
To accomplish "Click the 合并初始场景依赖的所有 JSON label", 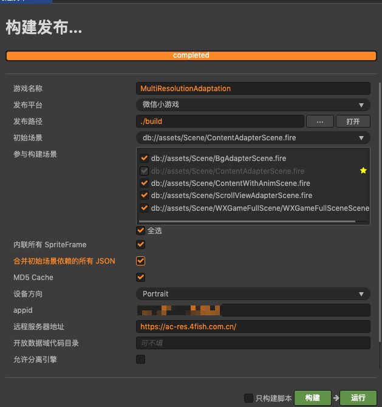I will [64, 261].
